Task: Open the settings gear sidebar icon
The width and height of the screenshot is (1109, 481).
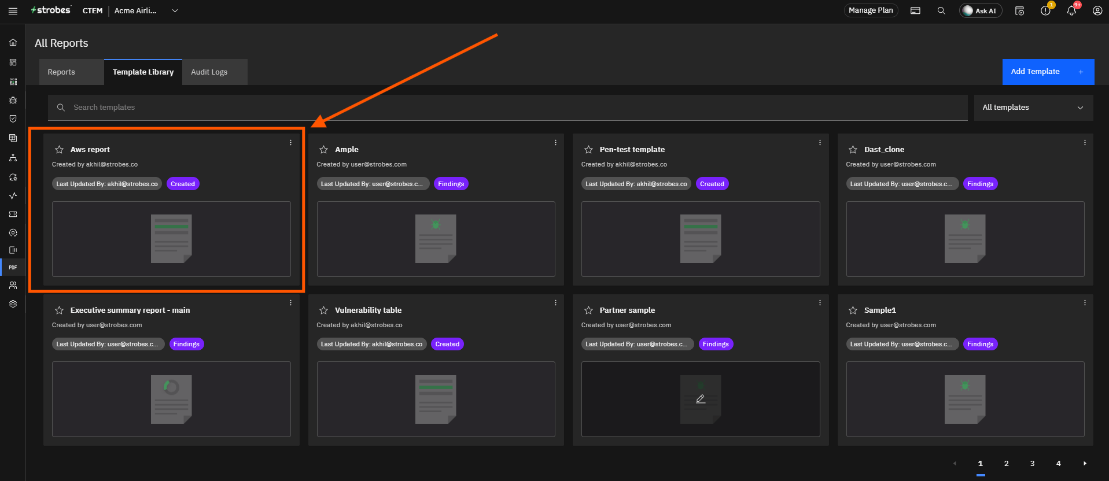Action: click(x=13, y=304)
